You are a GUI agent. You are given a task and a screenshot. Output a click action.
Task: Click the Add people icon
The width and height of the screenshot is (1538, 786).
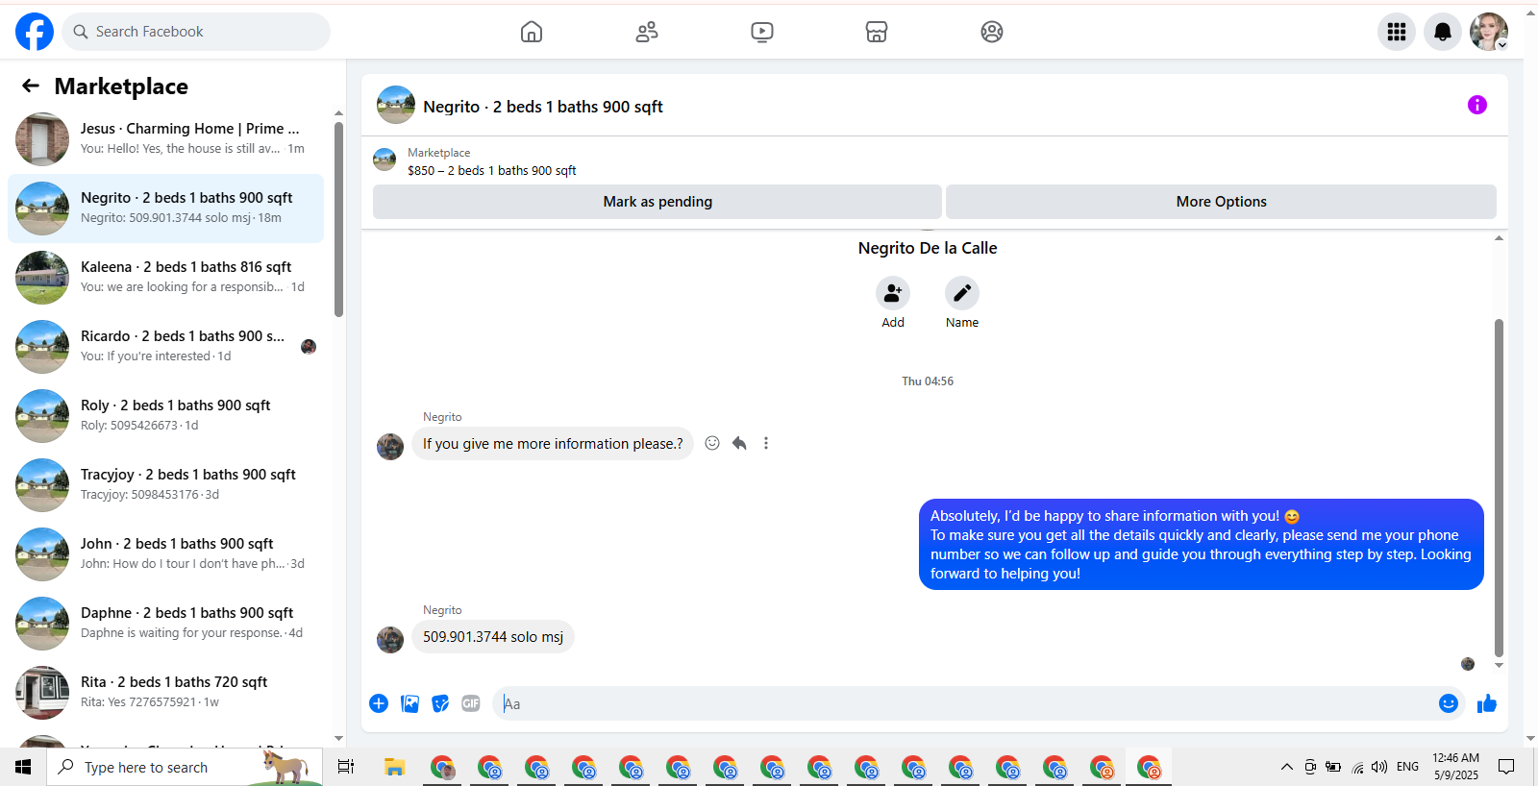coord(893,293)
